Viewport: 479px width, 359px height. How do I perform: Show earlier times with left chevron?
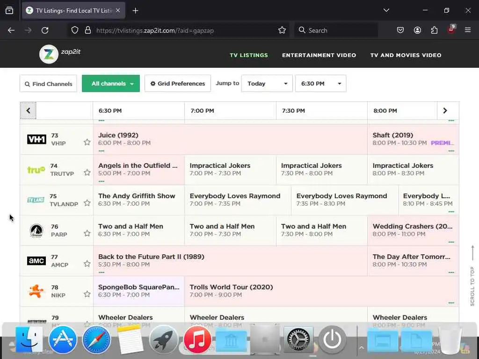pos(28,110)
